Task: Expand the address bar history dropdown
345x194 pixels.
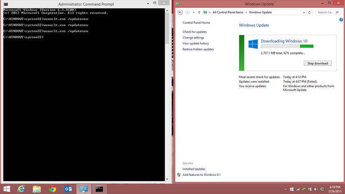Action: click(304, 13)
